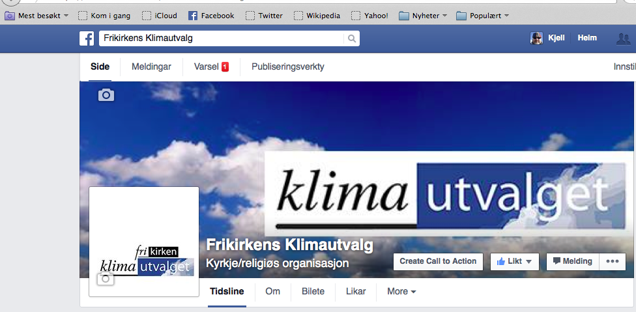Click the red Varsel notification badge

(x=225, y=67)
